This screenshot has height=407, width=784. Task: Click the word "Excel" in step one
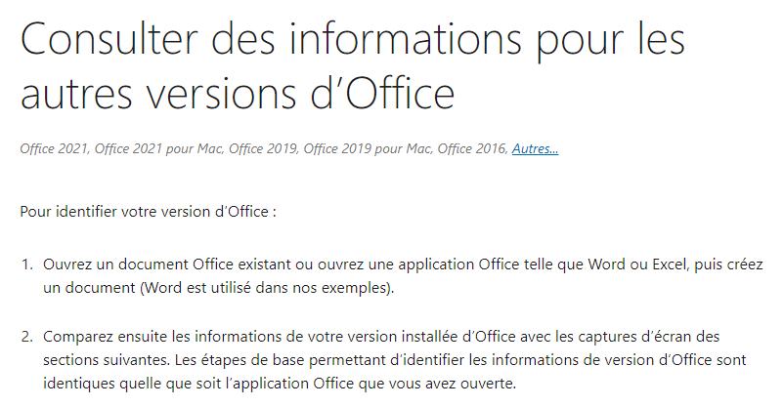tap(671, 265)
